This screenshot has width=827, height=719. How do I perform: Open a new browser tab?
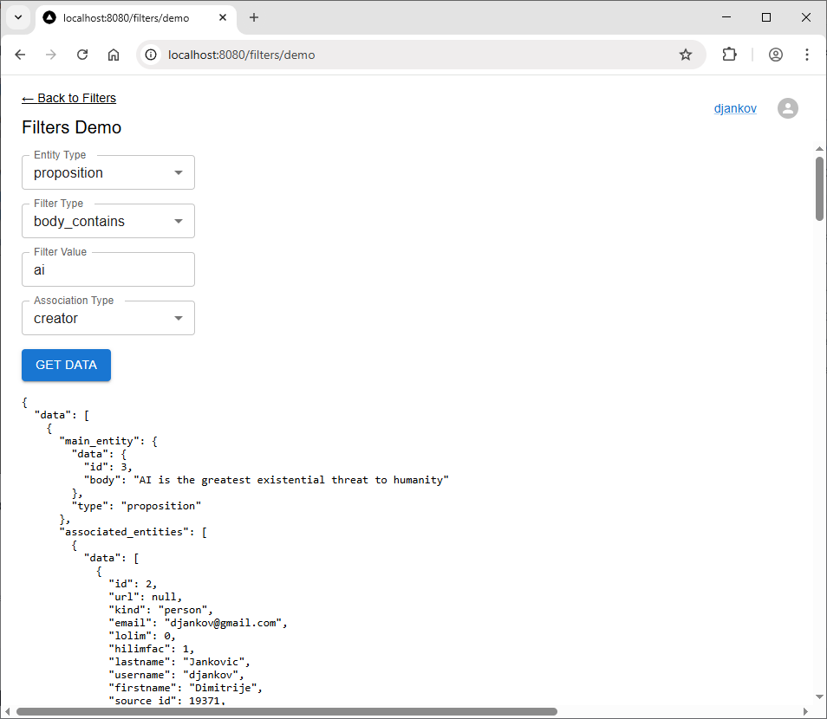coord(254,17)
